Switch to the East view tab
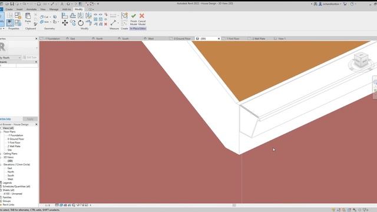This screenshot has height=212, width=377. pos(72,38)
